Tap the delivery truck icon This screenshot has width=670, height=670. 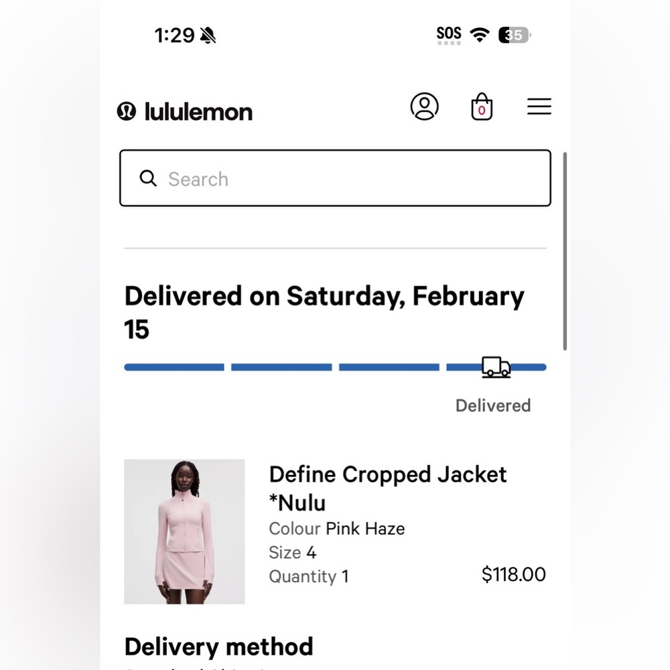[496, 367]
